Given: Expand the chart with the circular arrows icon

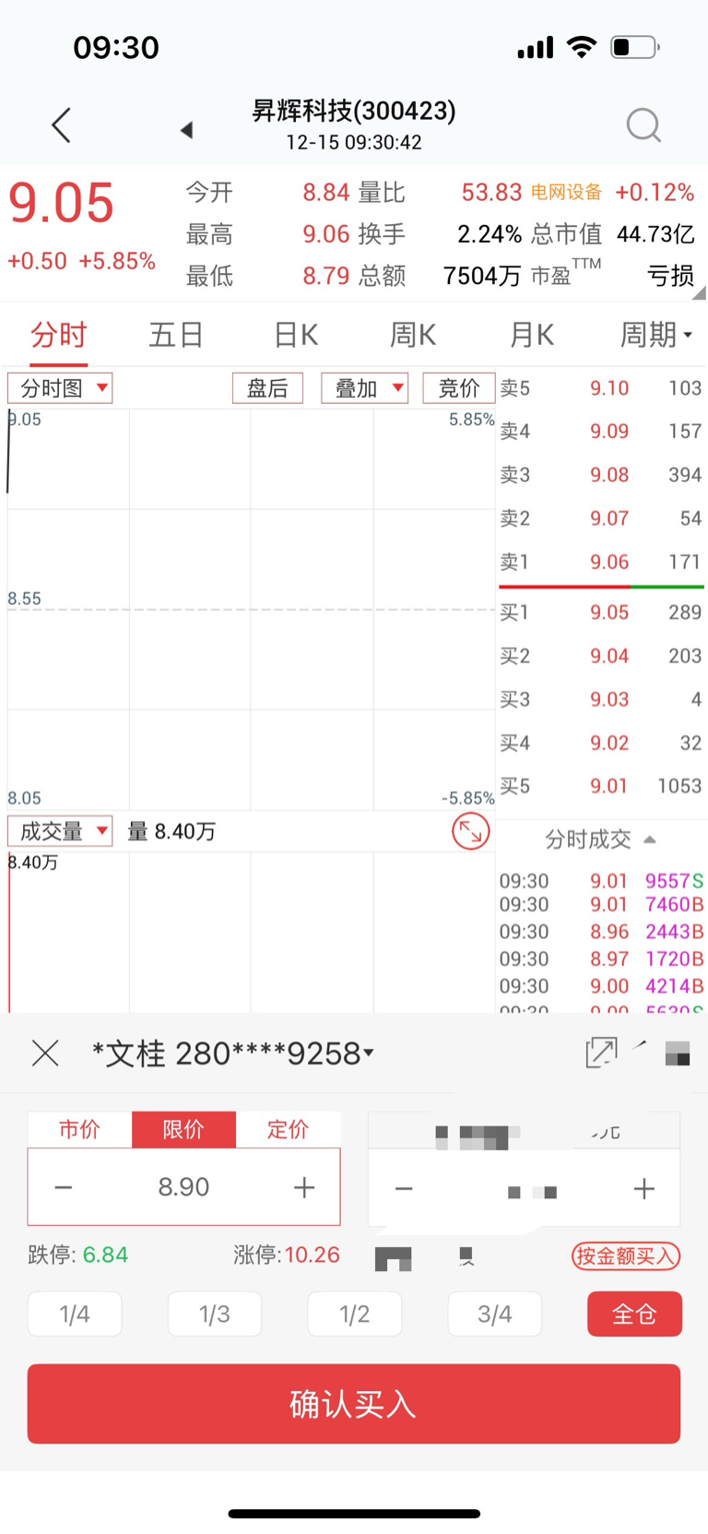Looking at the screenshot, I should pyautogui.click(x=470, y=832).
